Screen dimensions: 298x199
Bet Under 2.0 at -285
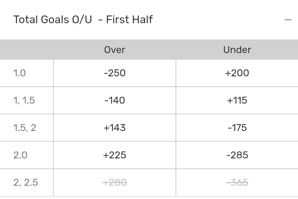point(237,155)
